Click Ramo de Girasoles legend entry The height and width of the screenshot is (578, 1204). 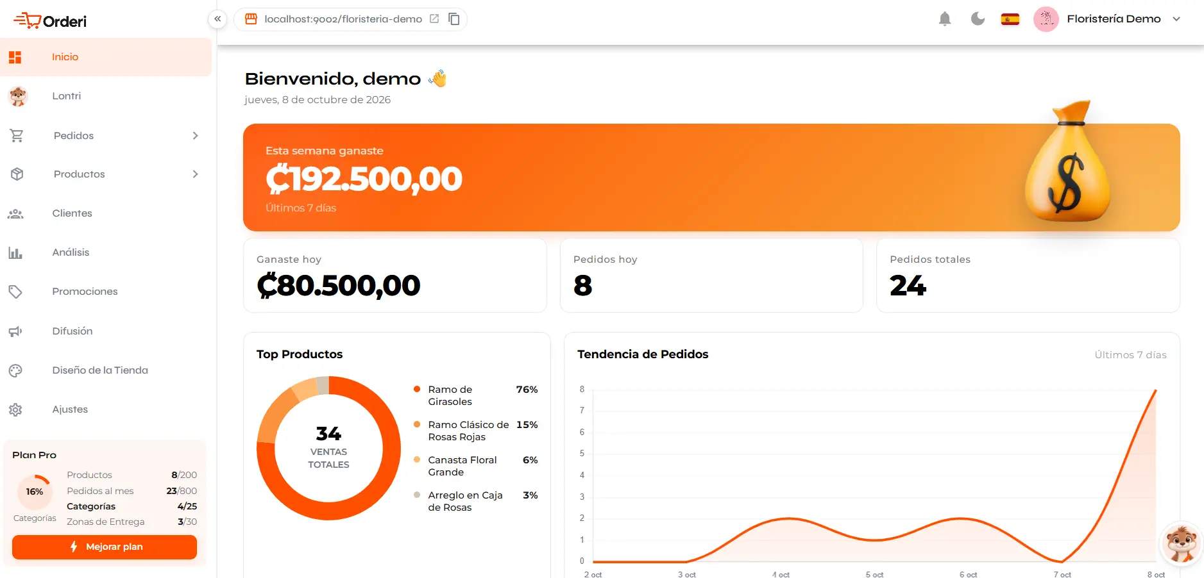pos(475,395)
